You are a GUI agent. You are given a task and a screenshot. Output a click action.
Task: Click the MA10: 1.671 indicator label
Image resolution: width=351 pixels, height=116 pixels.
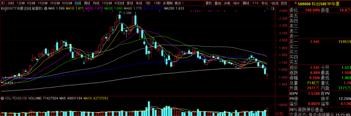click(x=75, y=9)
